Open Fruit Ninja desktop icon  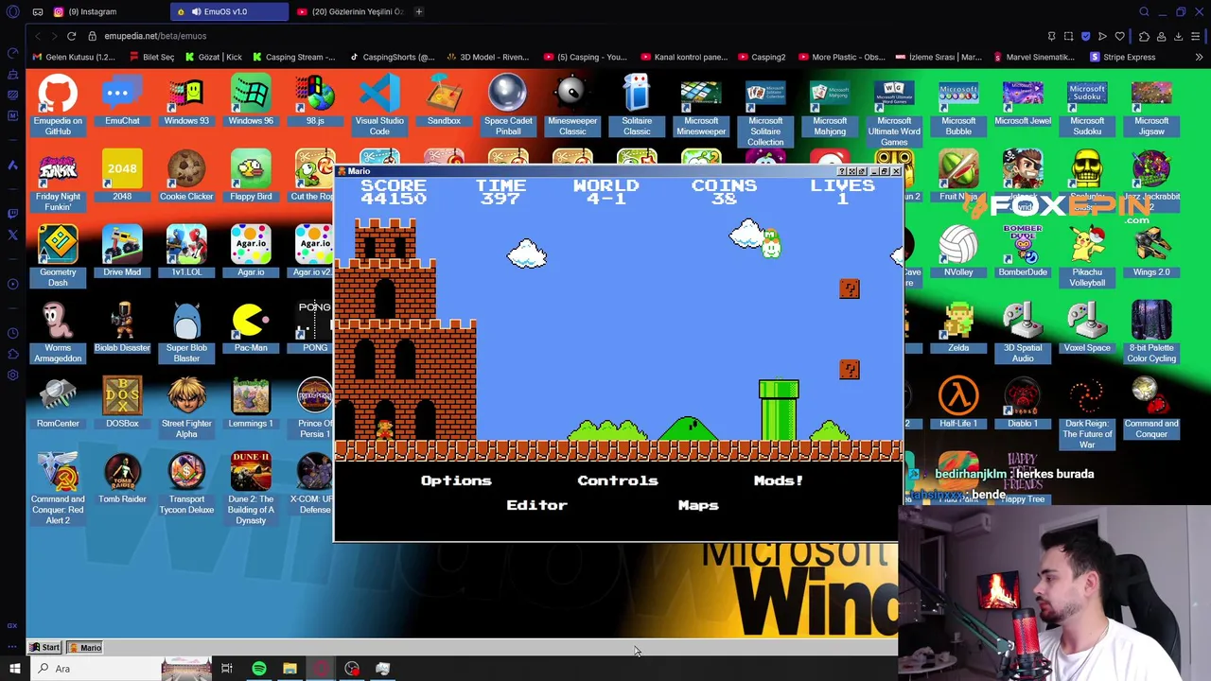click(x=958, y=175)
